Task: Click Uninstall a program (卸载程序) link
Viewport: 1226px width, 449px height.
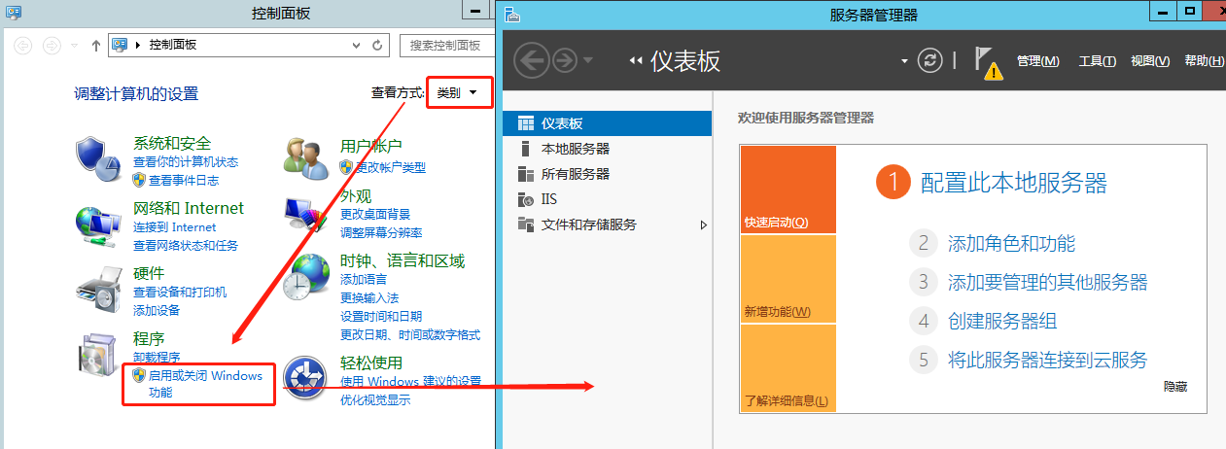Action: pyautogui.click(x=157, y=358)
